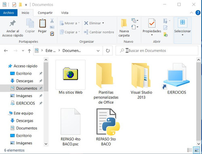
Task: Collapse the ribbon with the chevron
Action: coord(191,13)
